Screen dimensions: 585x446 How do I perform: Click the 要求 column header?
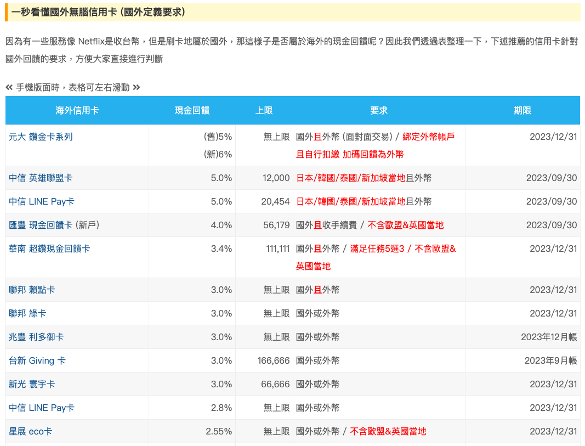point(379,110)
